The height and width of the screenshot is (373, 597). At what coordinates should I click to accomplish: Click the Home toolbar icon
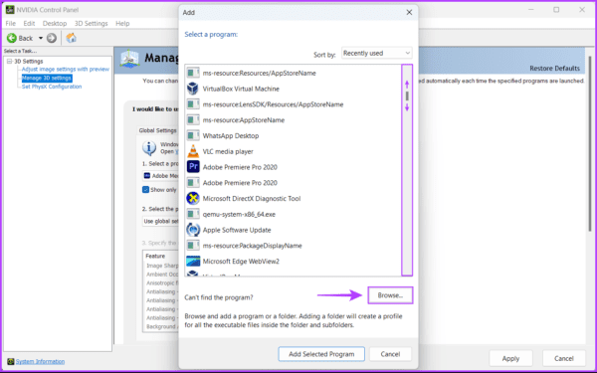72,38
